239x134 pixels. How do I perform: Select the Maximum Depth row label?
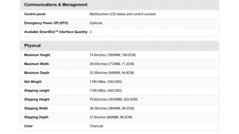(x=37, y=73)
